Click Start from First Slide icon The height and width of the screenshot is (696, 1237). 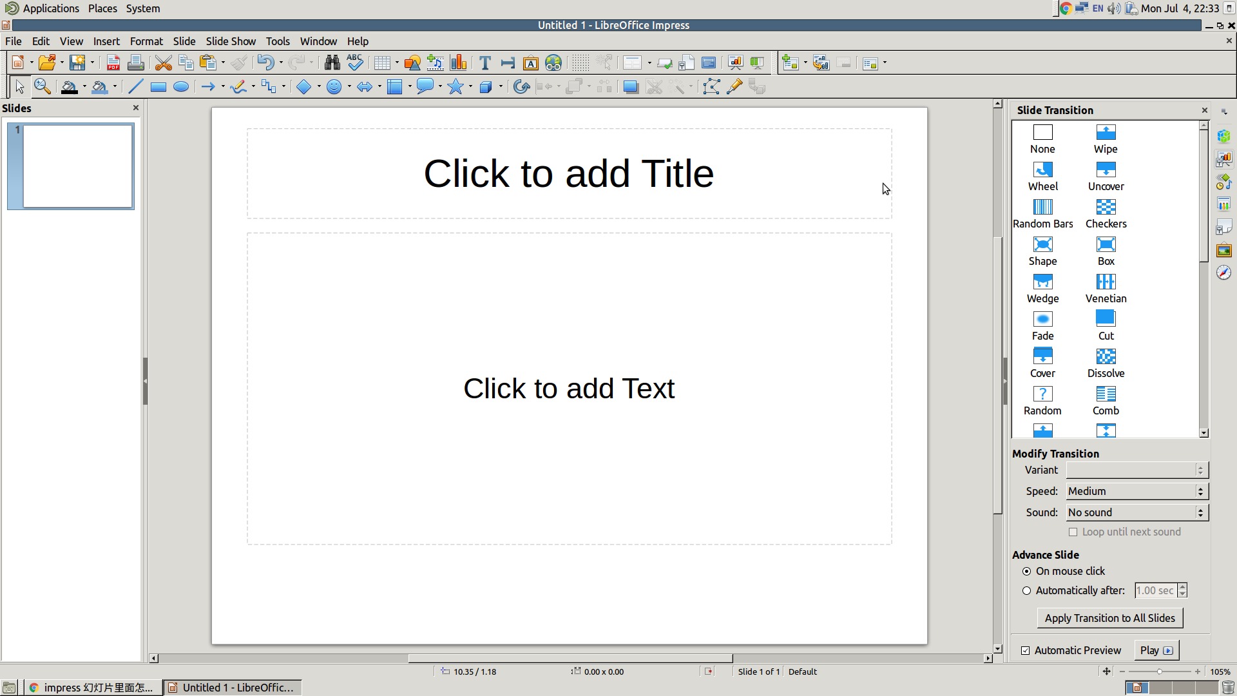click(735, 63)
